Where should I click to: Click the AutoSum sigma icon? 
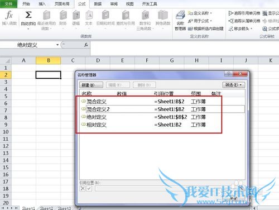[28, 15]
